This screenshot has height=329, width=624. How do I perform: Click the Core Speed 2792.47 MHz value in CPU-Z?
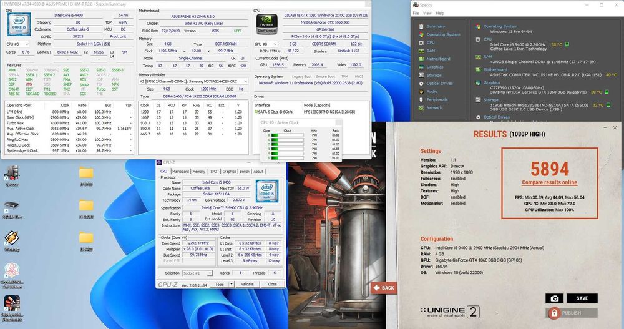(x=198, y=243)
